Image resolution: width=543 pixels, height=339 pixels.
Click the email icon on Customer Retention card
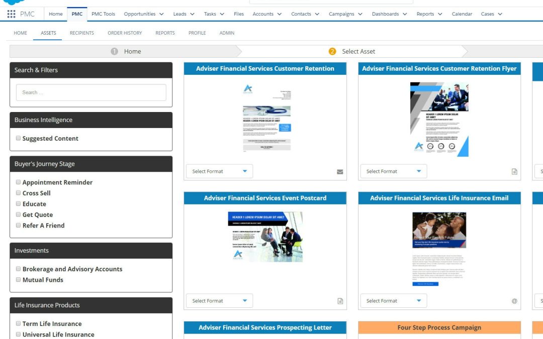(x=340, y=172)
